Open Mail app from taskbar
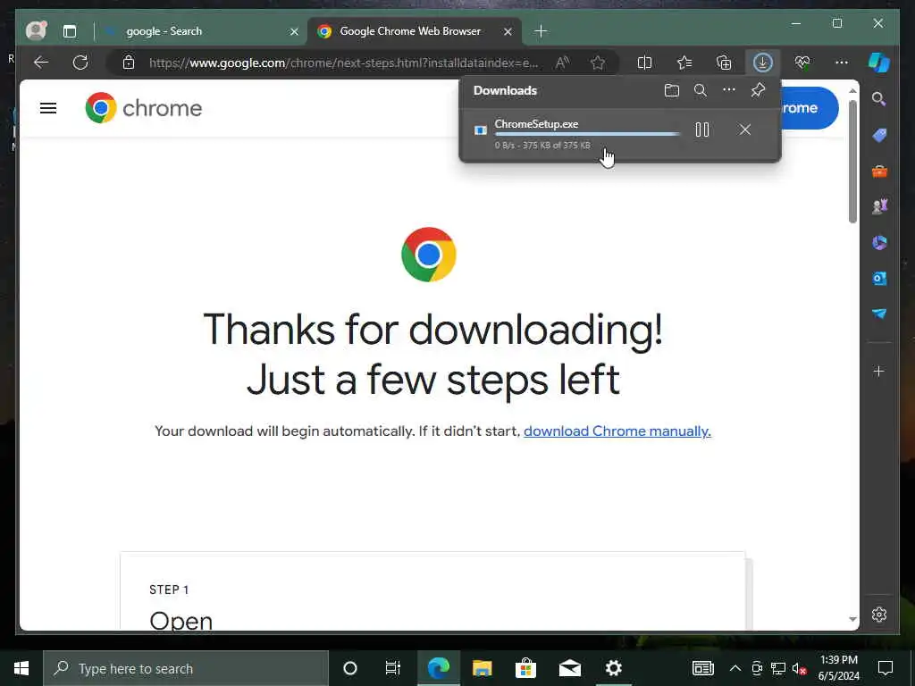915x686 pixels. coord(569,668)
